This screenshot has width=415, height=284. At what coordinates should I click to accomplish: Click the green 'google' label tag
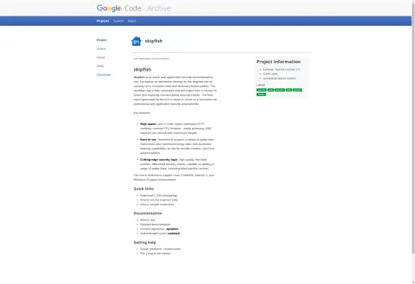[297, 90]
